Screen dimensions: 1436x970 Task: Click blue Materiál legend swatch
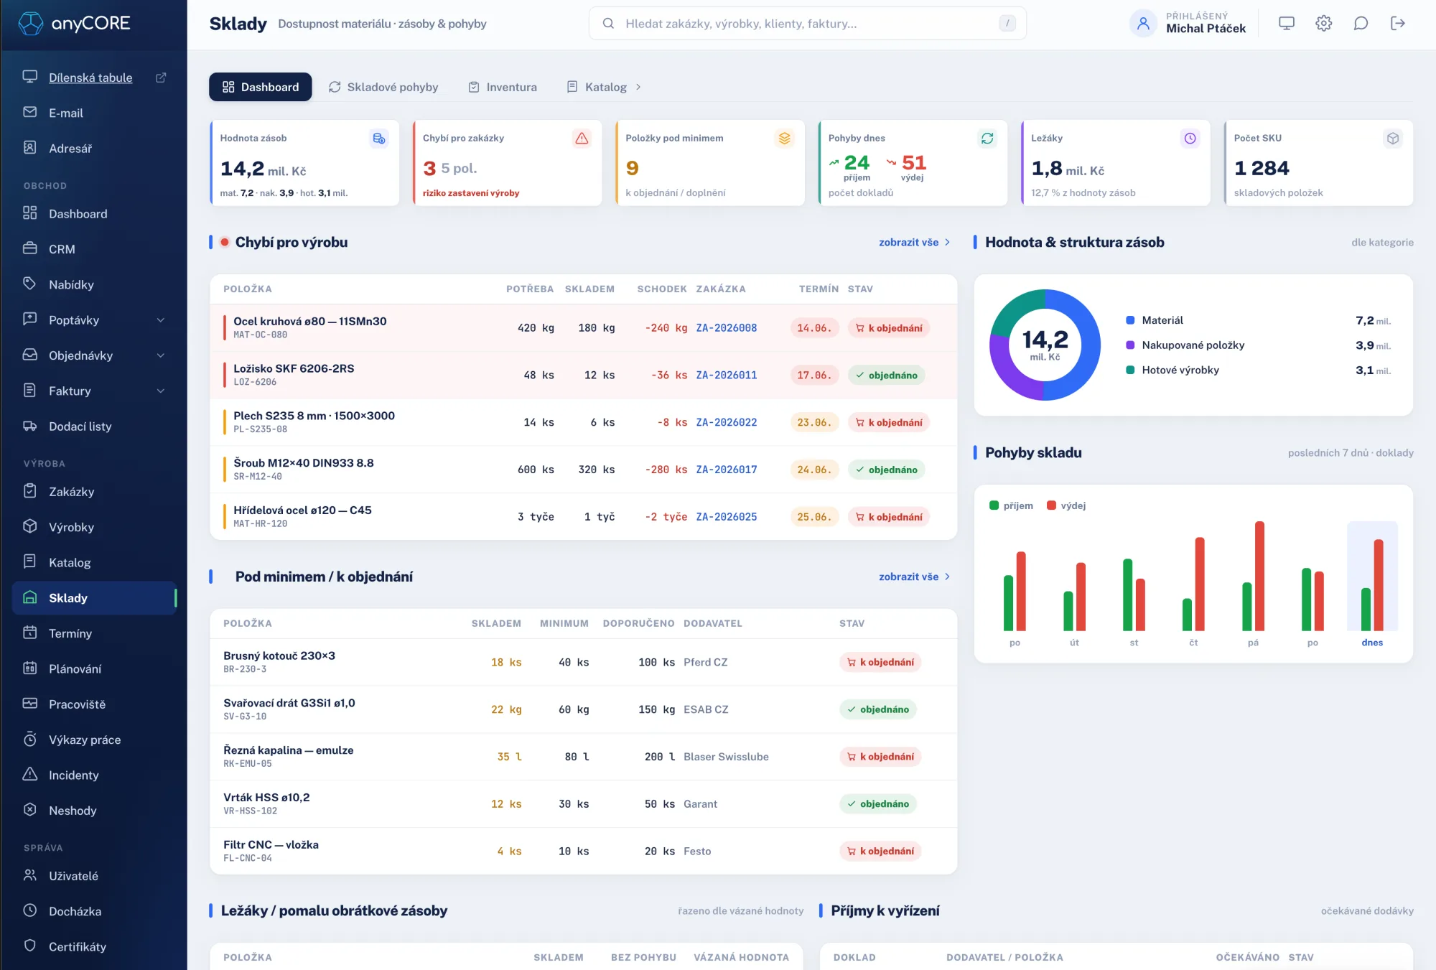[x=1130, y=320]
